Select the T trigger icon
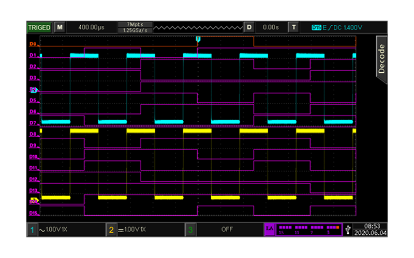Screen dimensions: 414x258 tap(294, 27)
